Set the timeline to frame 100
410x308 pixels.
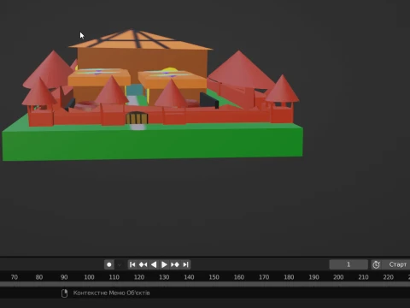pyautogui.click(x=89, y=277)
